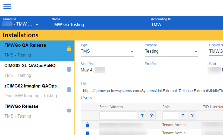
Task: Select the zCIMG02 Imaging QAOps installation
Action: click(x=37, y=91)
